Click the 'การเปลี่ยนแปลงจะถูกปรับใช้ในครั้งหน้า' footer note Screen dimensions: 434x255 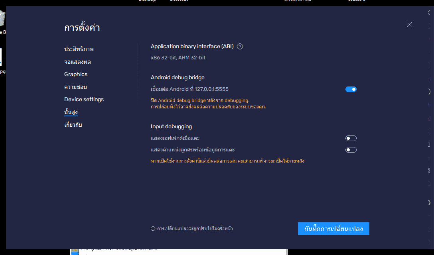[195, 228]
